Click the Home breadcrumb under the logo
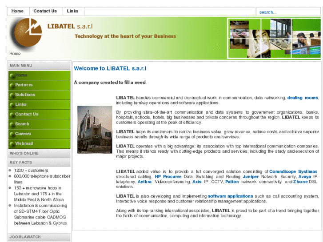 click(15, 54)
